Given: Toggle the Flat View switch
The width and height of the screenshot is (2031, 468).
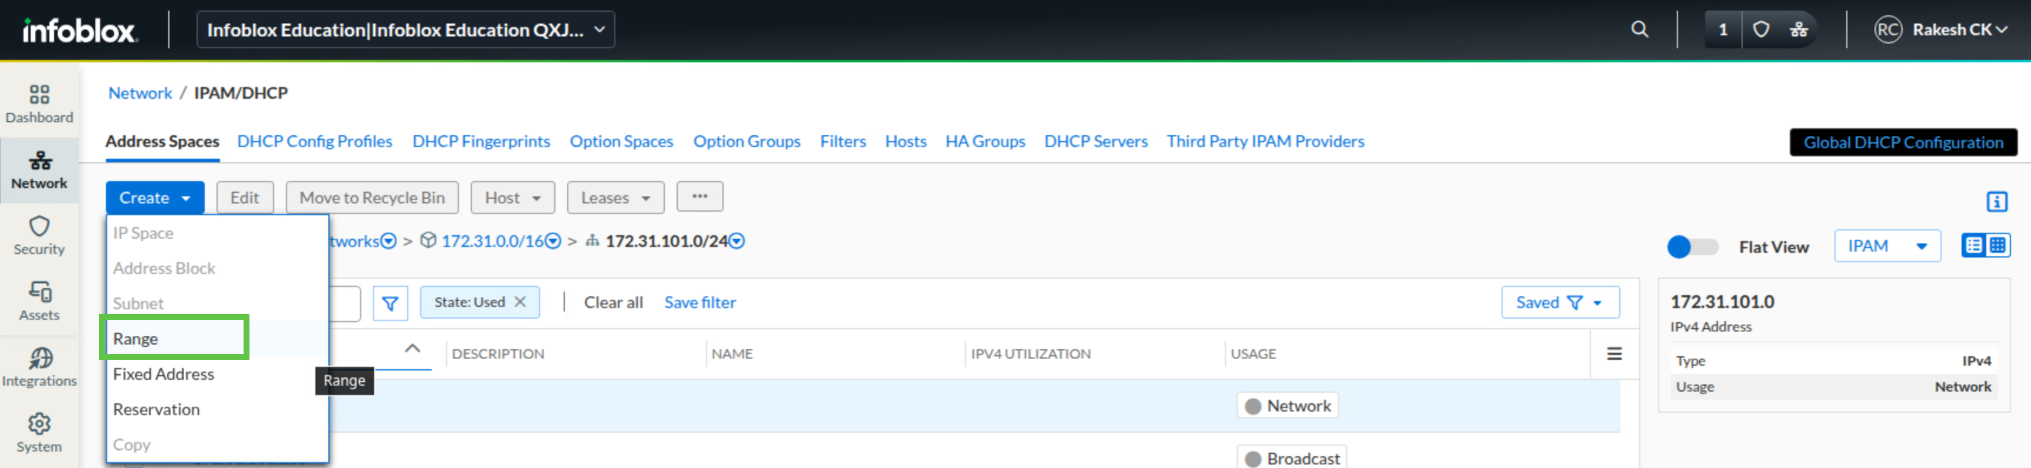Looking at the screenshot, I should tap(1693, 246).
